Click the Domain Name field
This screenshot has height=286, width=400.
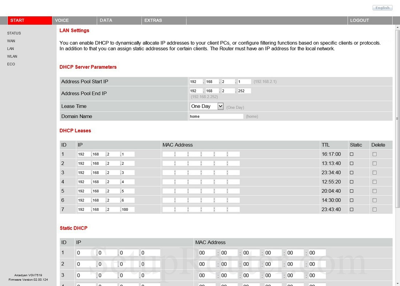(x=216, y=117)
